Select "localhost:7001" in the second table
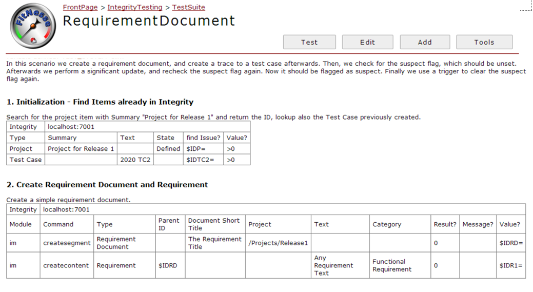This screenshot has width=533, height=292. tap(283, 209)
